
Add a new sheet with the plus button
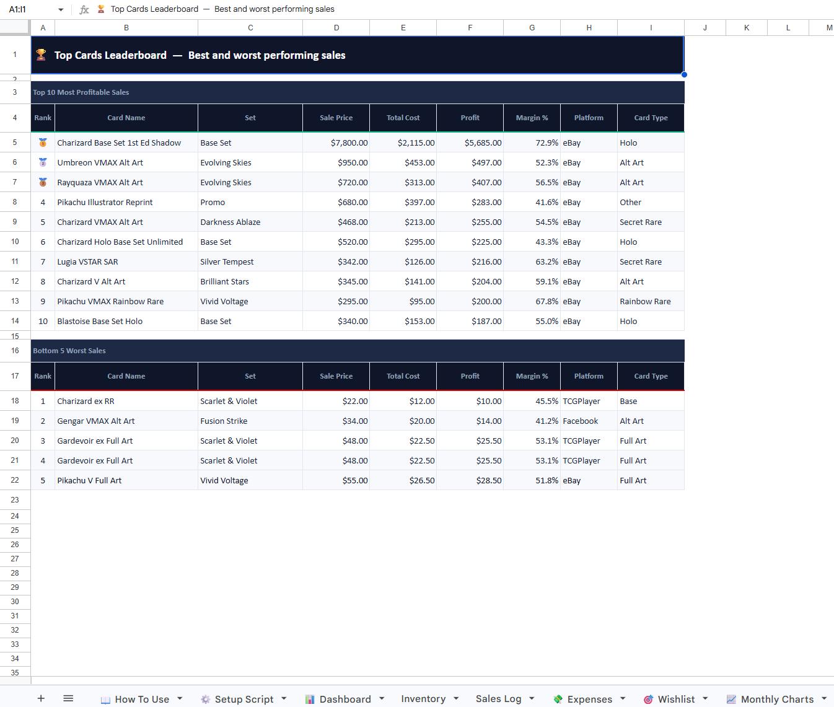(41, 698)
